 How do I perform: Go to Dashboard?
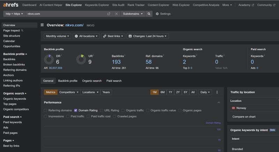pos(29,5)
